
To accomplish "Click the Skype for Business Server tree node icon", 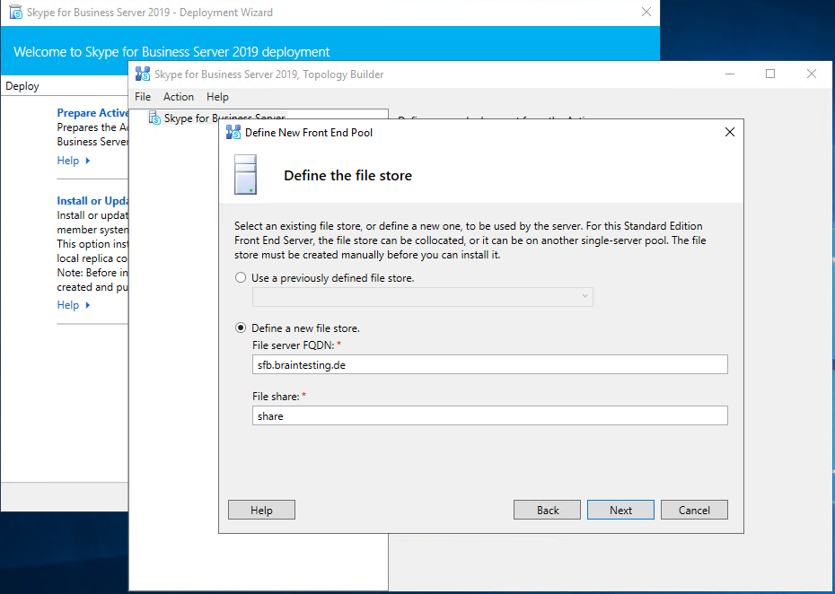I will (x=154, y=118).
